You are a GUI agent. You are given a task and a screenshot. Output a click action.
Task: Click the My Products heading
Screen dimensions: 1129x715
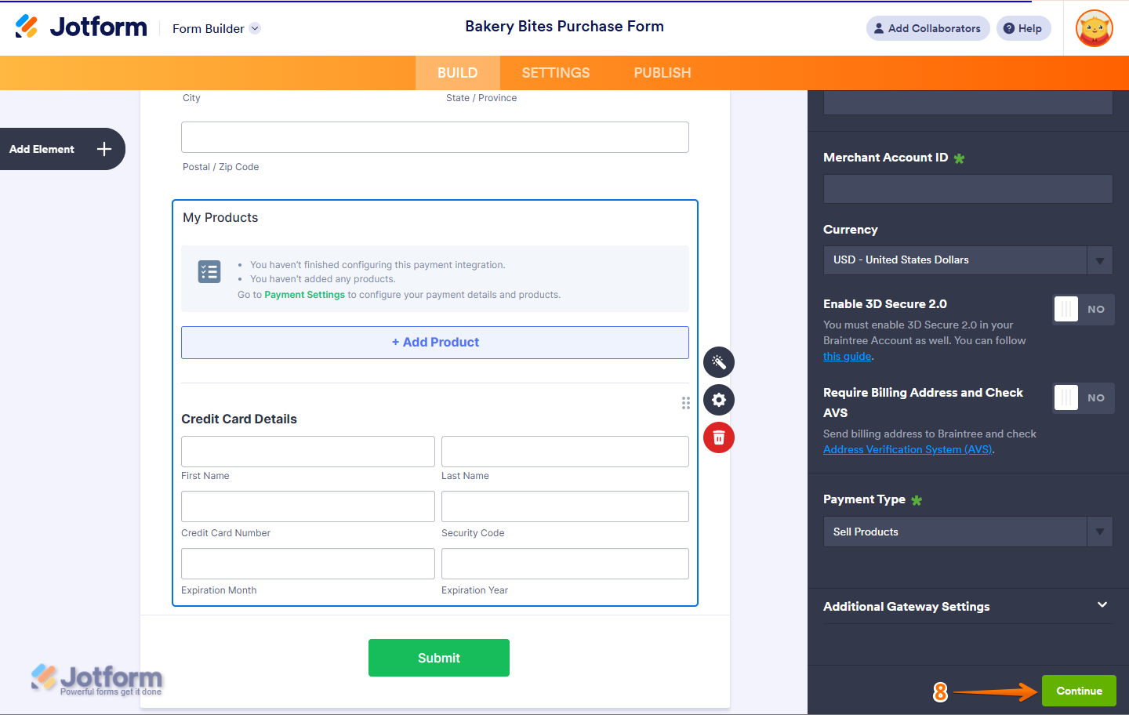point(220,218)
